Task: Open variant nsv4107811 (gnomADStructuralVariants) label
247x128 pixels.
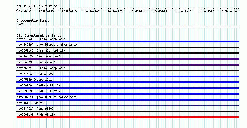Action: 47,97
